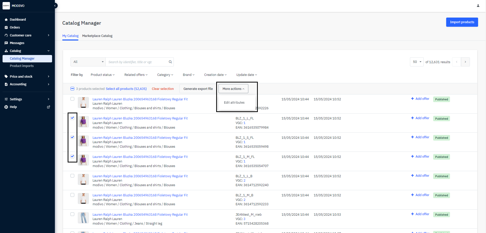Viewport: 486px width, 233px height.
Task: Open the purple blouse thumbnail for BLZ_1_M_FL
Action: [x=83, y=160]
